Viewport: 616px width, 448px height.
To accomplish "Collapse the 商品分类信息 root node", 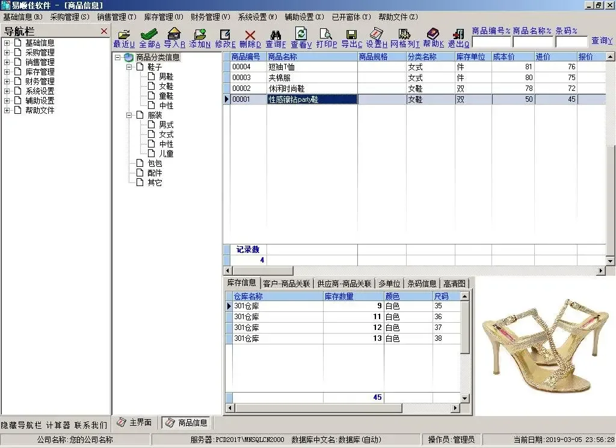I will [x=117, y=57].
